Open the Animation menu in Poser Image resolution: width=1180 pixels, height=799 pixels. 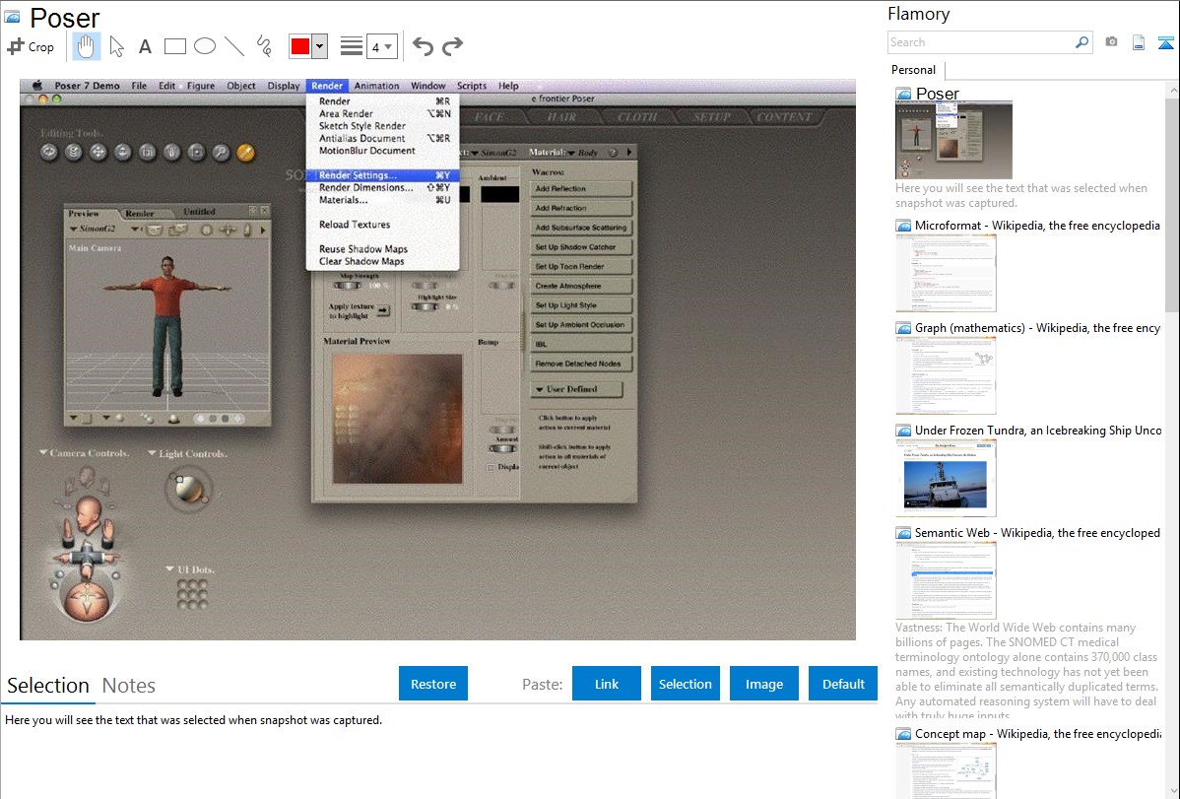(376, 86)
